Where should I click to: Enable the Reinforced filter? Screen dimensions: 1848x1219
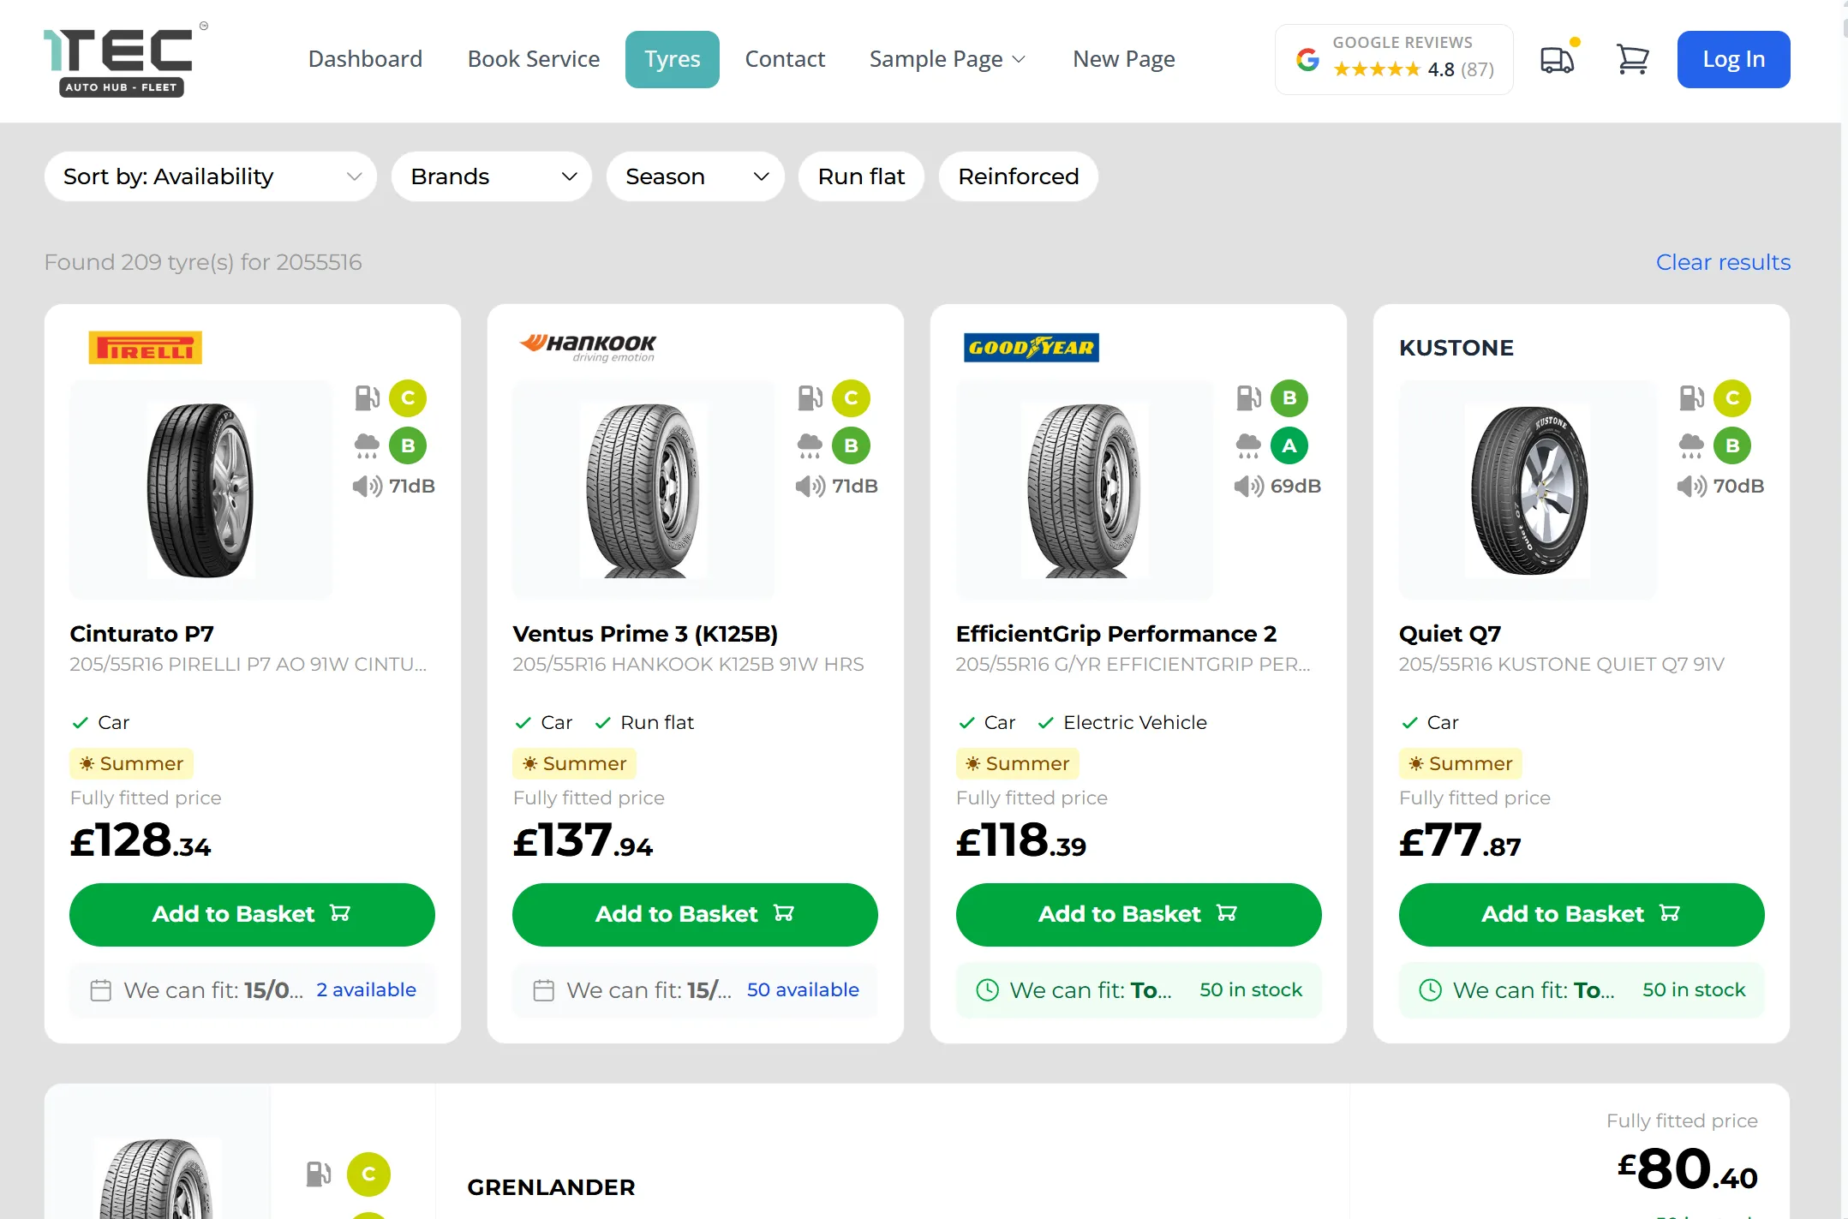[x=1018, y=176]
